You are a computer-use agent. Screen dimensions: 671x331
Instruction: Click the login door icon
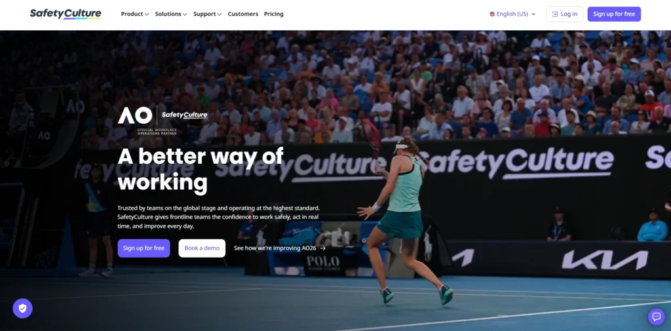point(555,14)
